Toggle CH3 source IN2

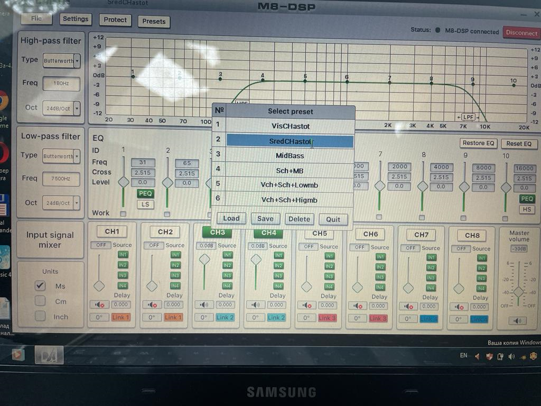[227, 265]
